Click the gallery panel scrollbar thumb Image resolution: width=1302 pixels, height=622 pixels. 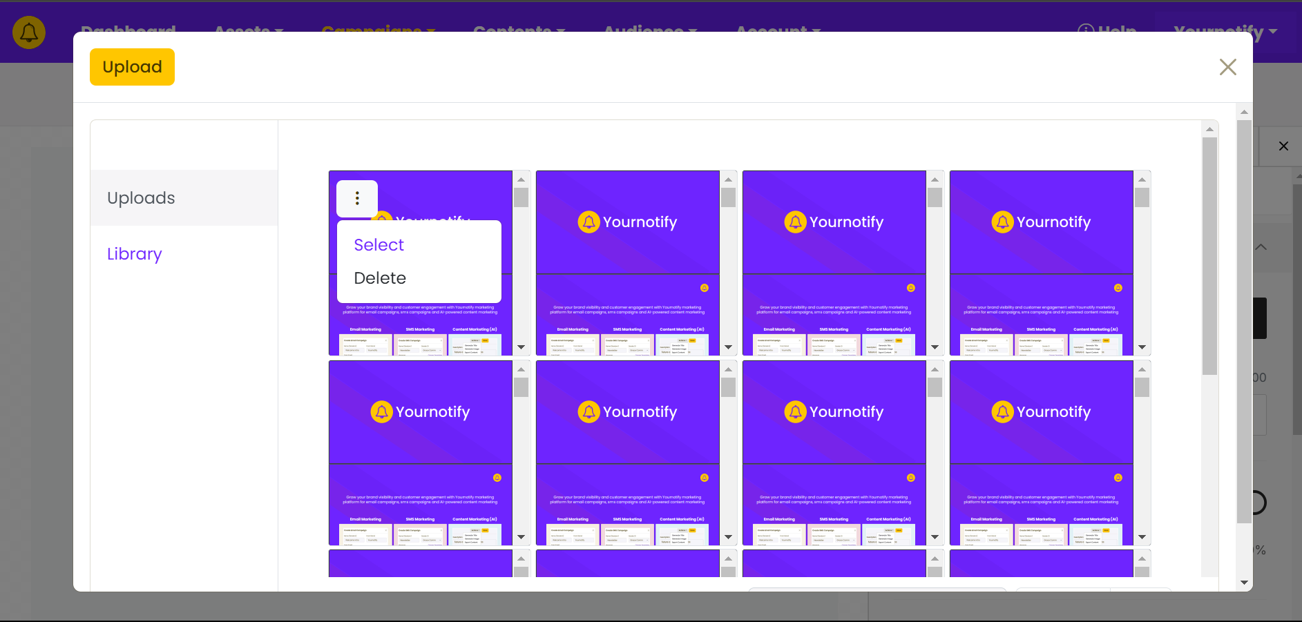click(1209, 256)
